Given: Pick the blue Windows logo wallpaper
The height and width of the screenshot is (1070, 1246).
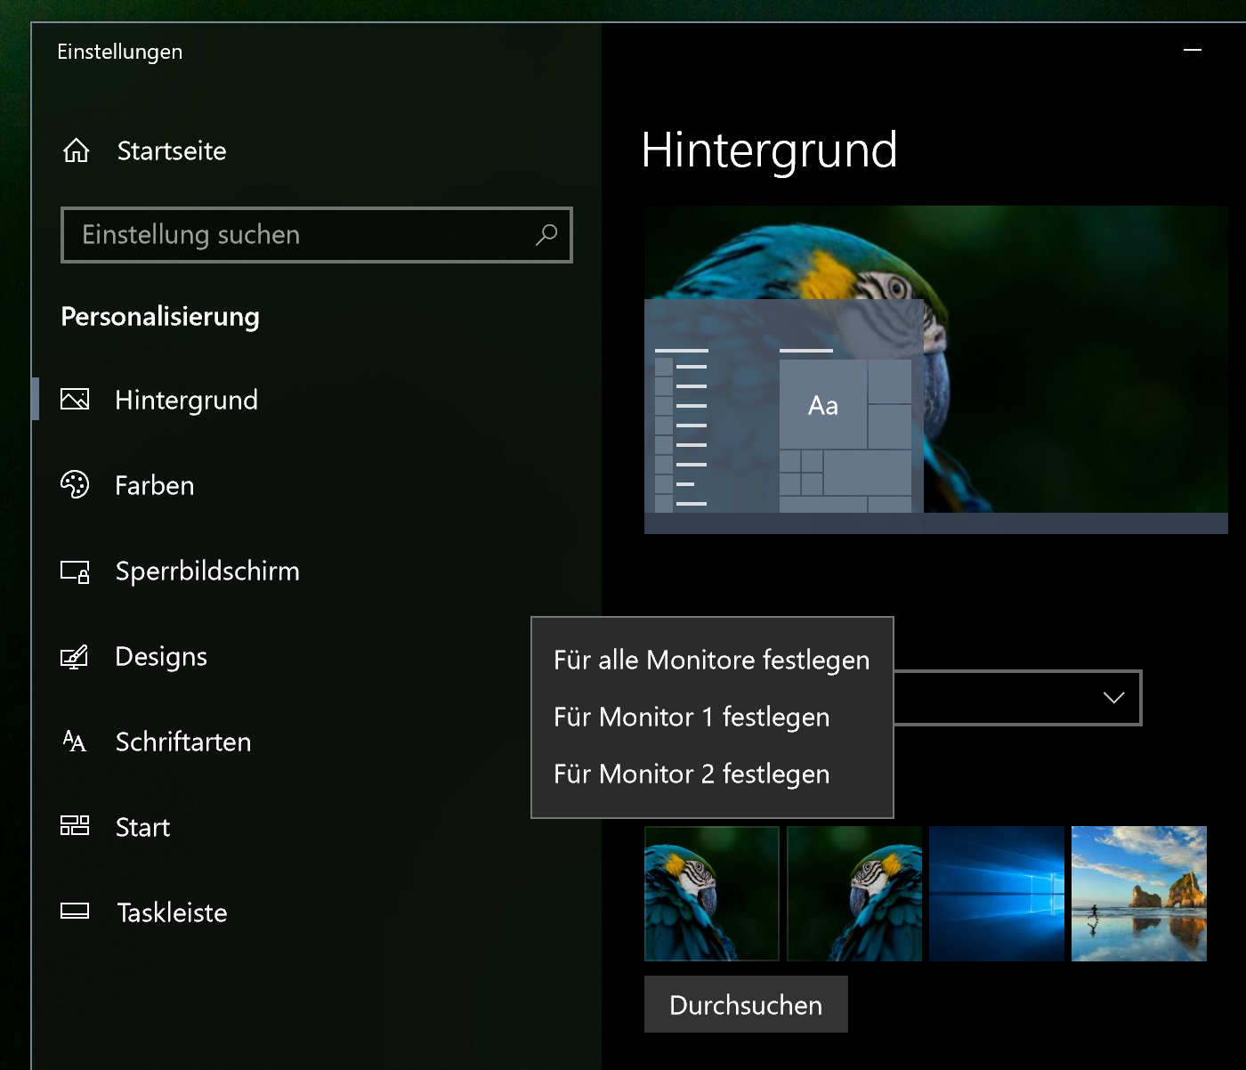Looking at the screenshot, I should [997, 893].
